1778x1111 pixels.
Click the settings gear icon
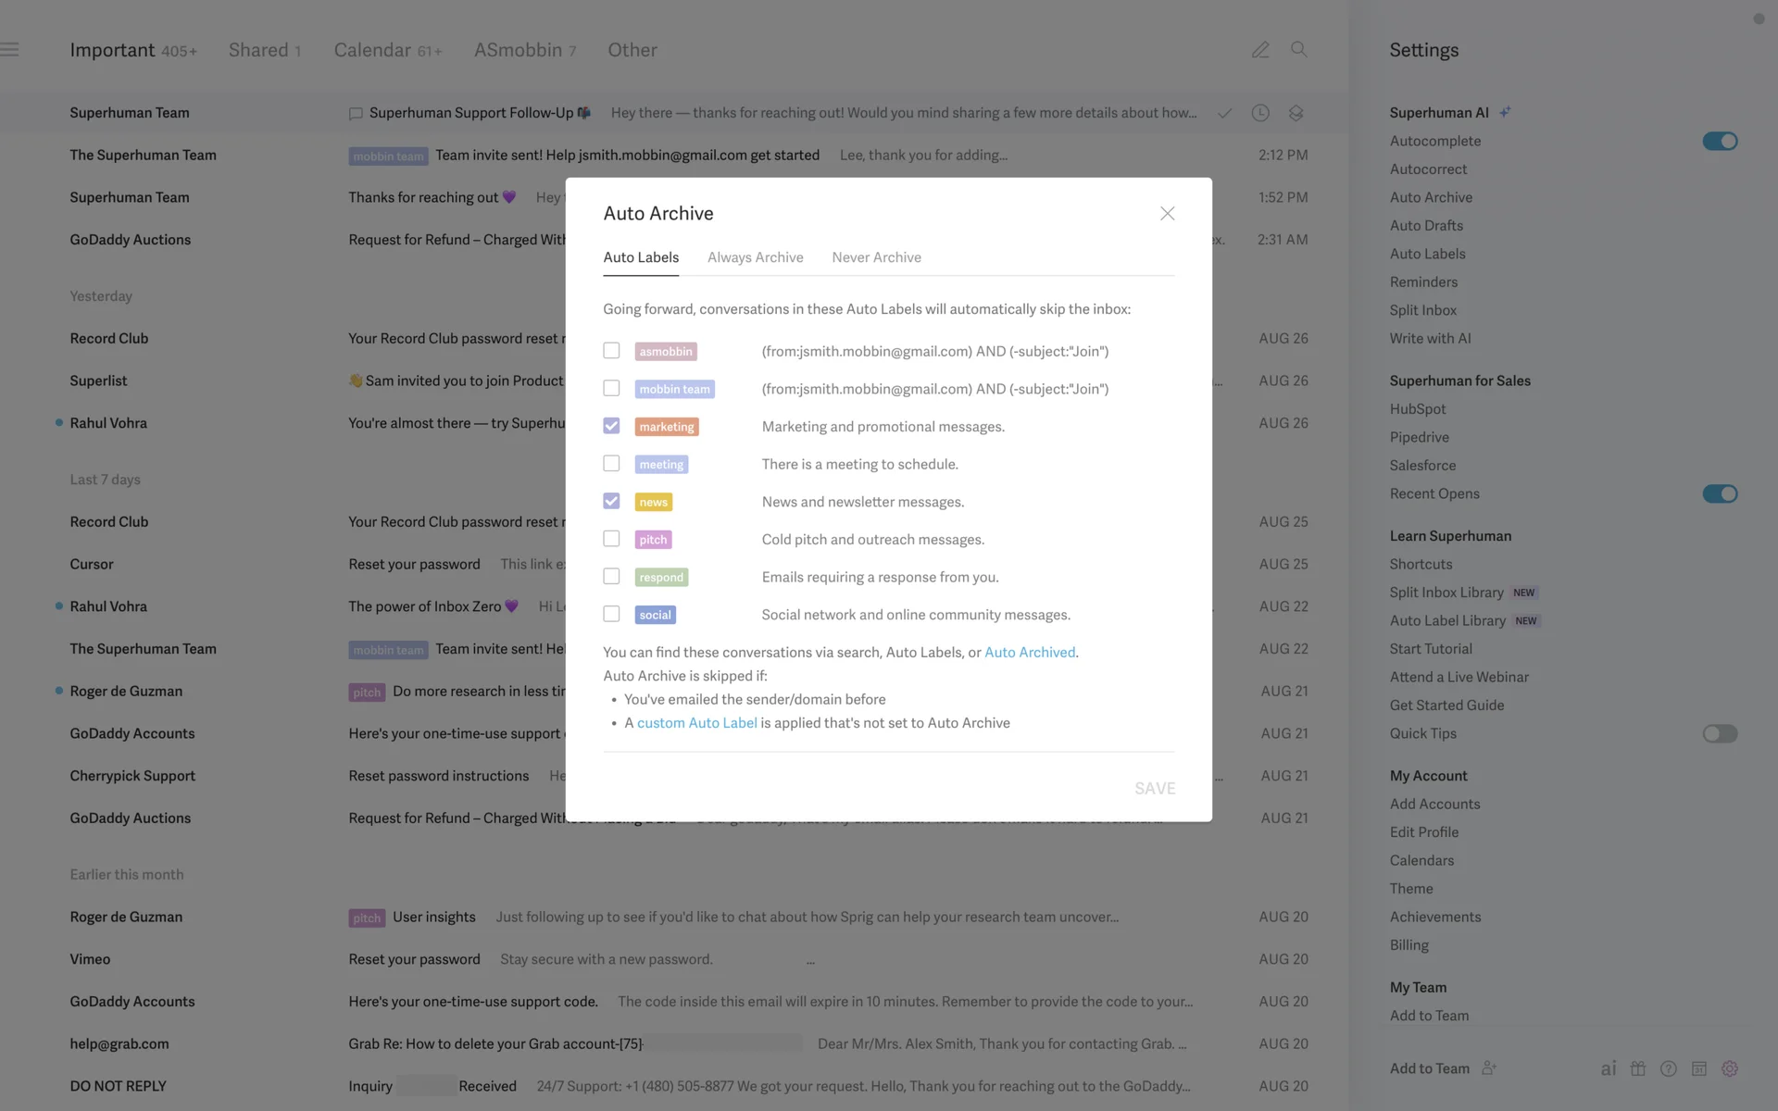coord(1729,1068)
